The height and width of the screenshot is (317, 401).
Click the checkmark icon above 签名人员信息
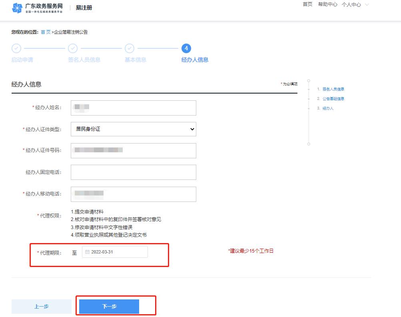pos(73,48)
